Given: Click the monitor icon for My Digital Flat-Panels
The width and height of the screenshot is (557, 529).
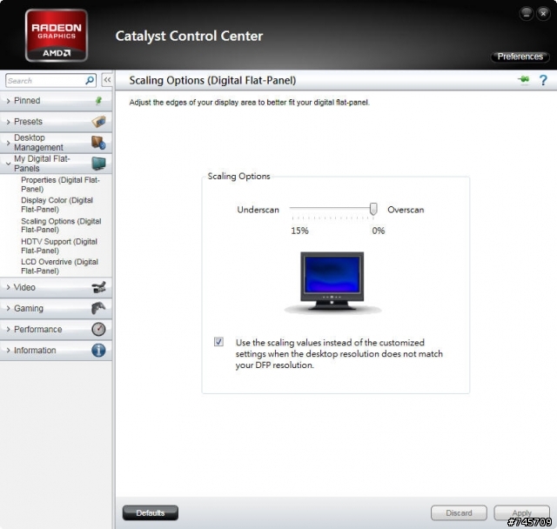Looking at the screenshot, I should pyautogui.click(x=98, y=164).
